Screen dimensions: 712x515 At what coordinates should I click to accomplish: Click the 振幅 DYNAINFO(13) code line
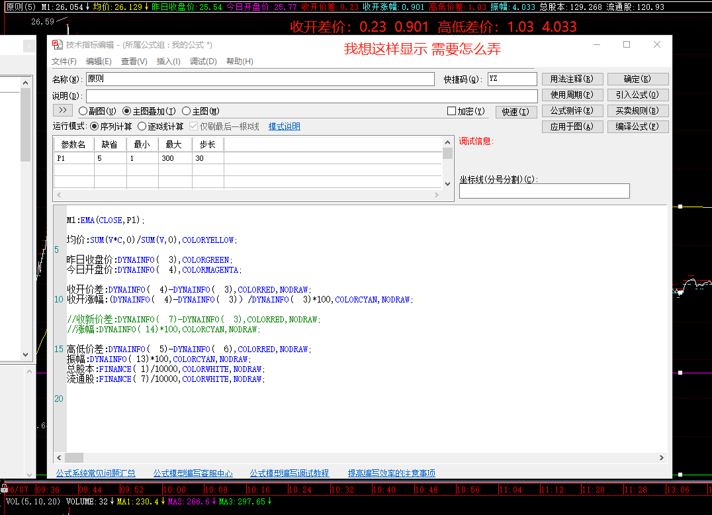pos(158,359)
